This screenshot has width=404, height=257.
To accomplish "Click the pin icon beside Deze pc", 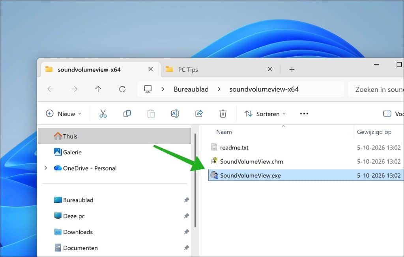I will [187, 216].
